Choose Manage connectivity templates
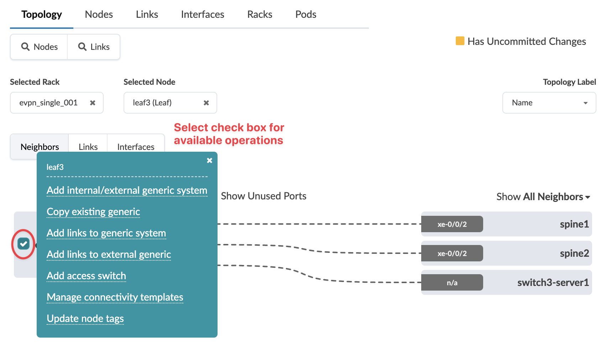The width and height of the screenshot is (606, 344). [115, 297]
